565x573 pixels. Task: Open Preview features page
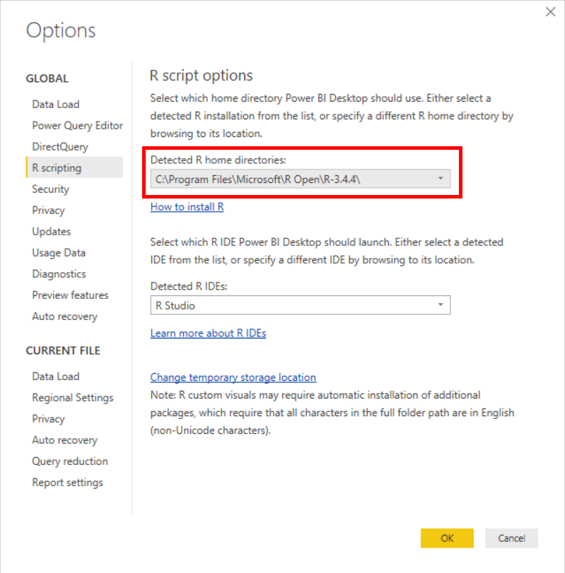point(70,295)
